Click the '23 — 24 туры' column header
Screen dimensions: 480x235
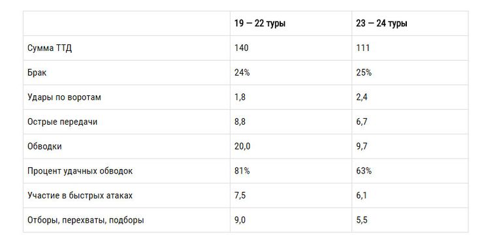pos(381,23)
